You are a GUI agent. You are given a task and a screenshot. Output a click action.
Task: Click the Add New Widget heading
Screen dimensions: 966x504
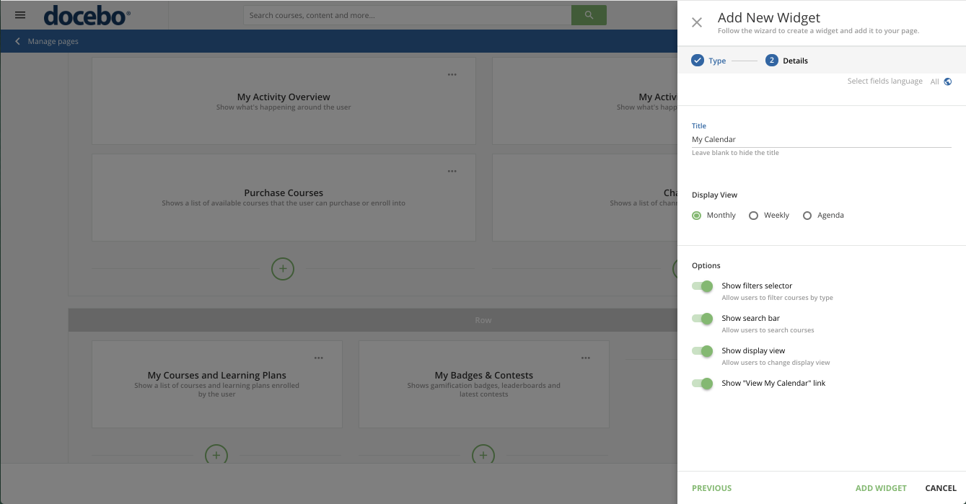(x=769, y=18)
